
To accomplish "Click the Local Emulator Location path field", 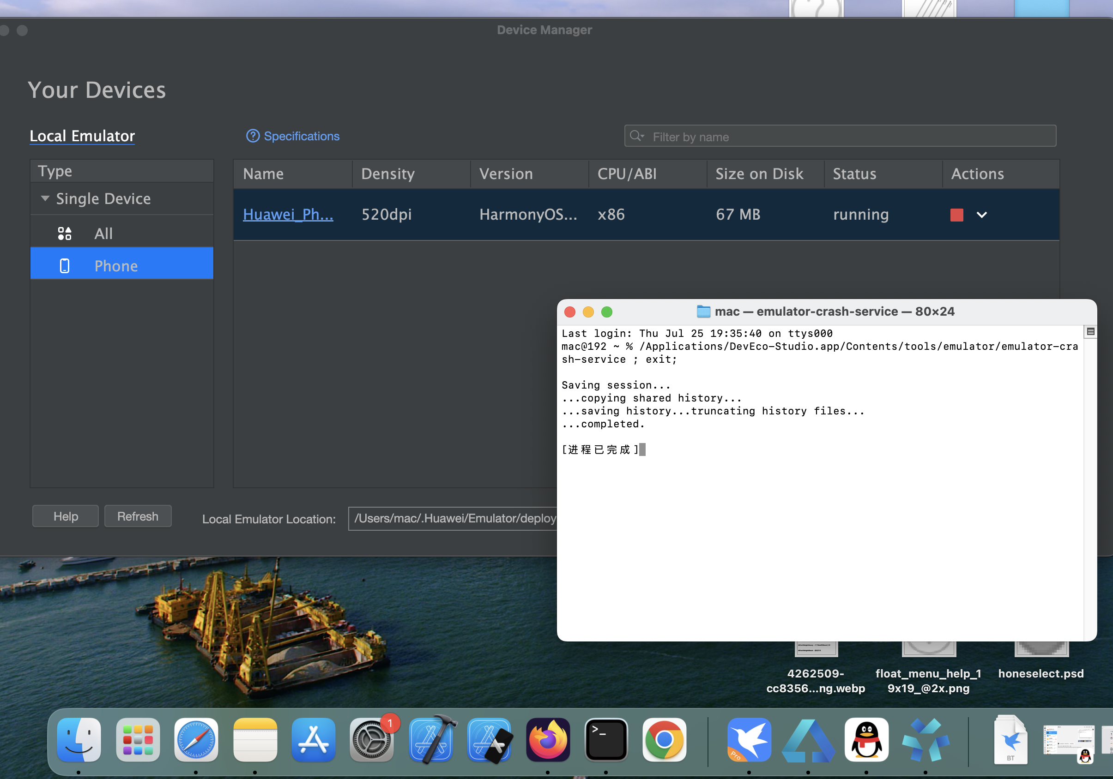I will (453, 518).
